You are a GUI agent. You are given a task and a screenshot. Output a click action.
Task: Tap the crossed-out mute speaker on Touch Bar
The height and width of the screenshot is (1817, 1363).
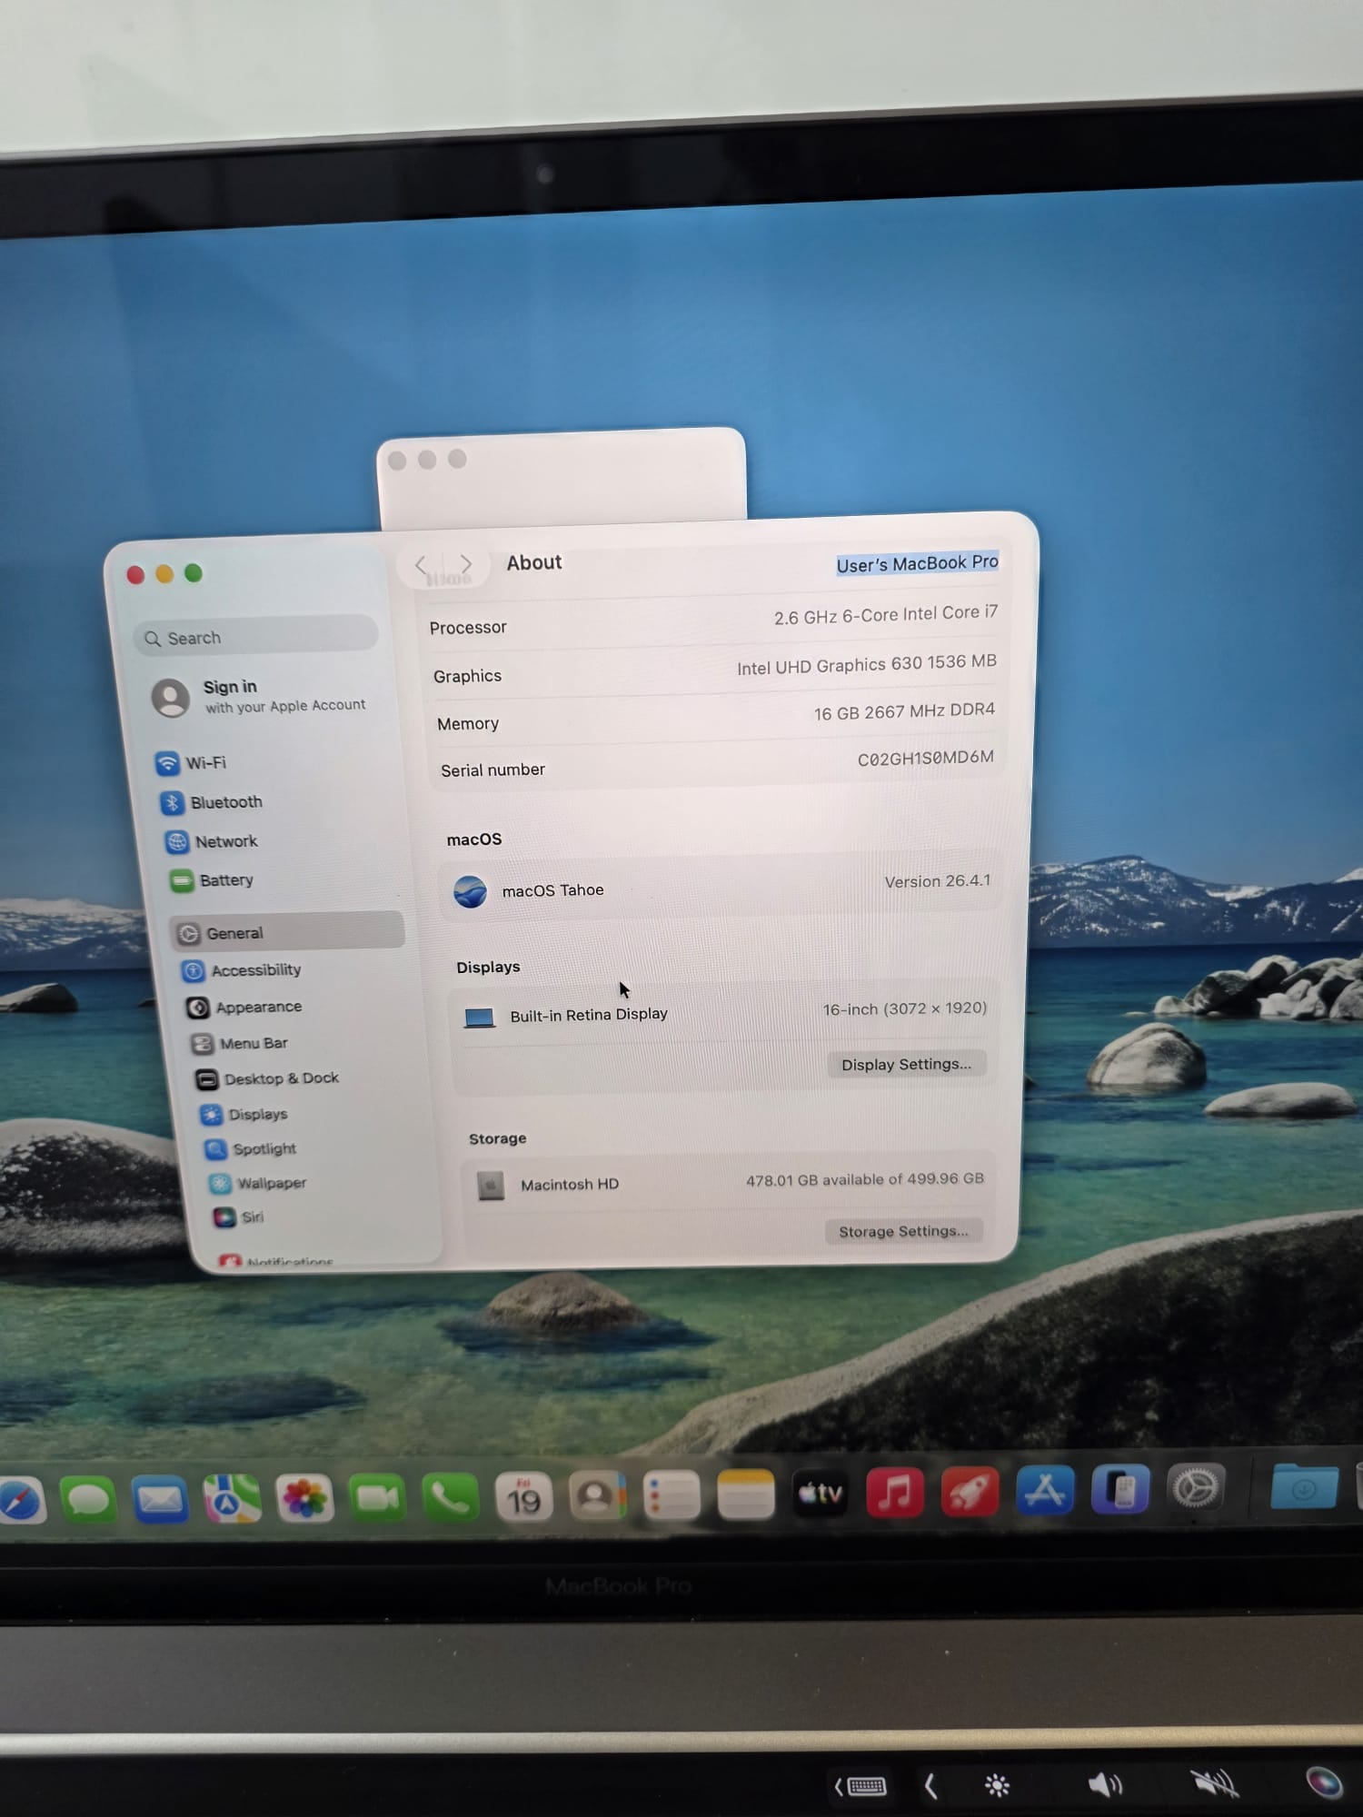coord(1215,1782)
